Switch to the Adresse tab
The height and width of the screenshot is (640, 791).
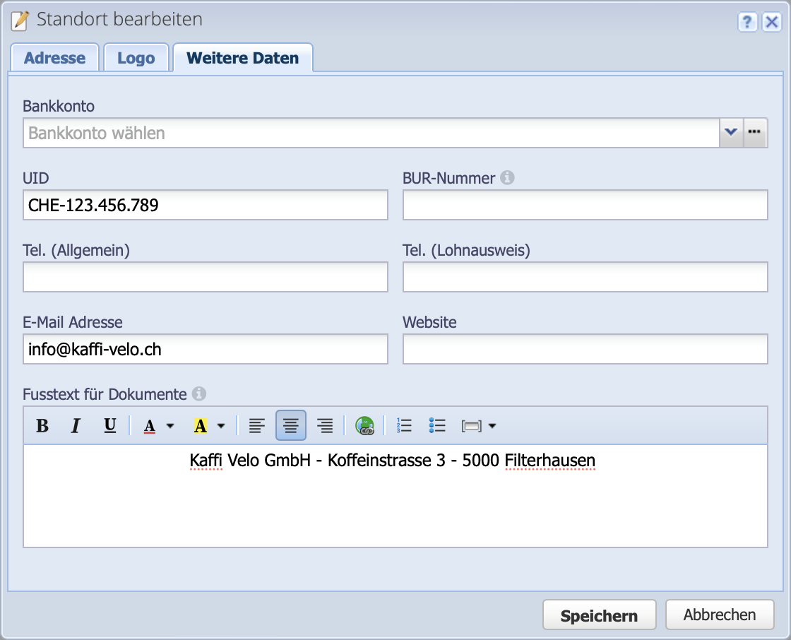54,57
